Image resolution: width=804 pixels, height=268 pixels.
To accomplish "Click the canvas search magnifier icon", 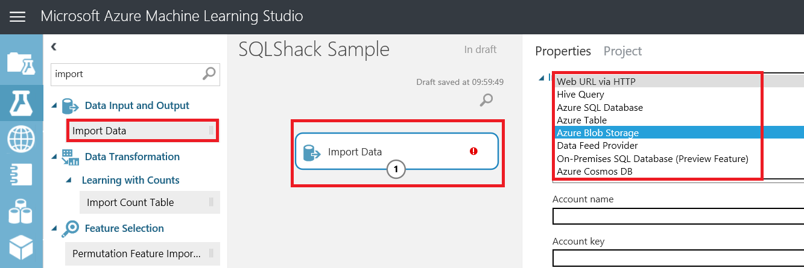I will tap(486, 100).
